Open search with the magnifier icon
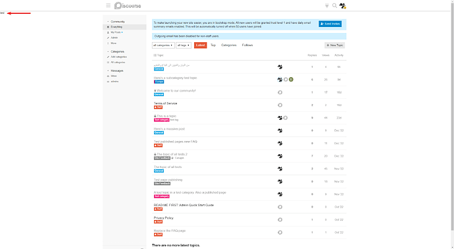 point(334,5)
